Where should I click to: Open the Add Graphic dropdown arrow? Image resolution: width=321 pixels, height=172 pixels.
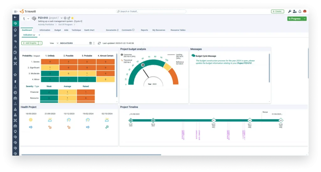point(40,43)
